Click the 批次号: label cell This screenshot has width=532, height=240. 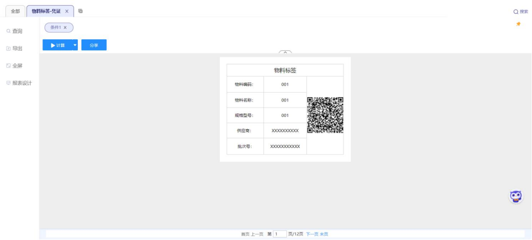point(245,146)
